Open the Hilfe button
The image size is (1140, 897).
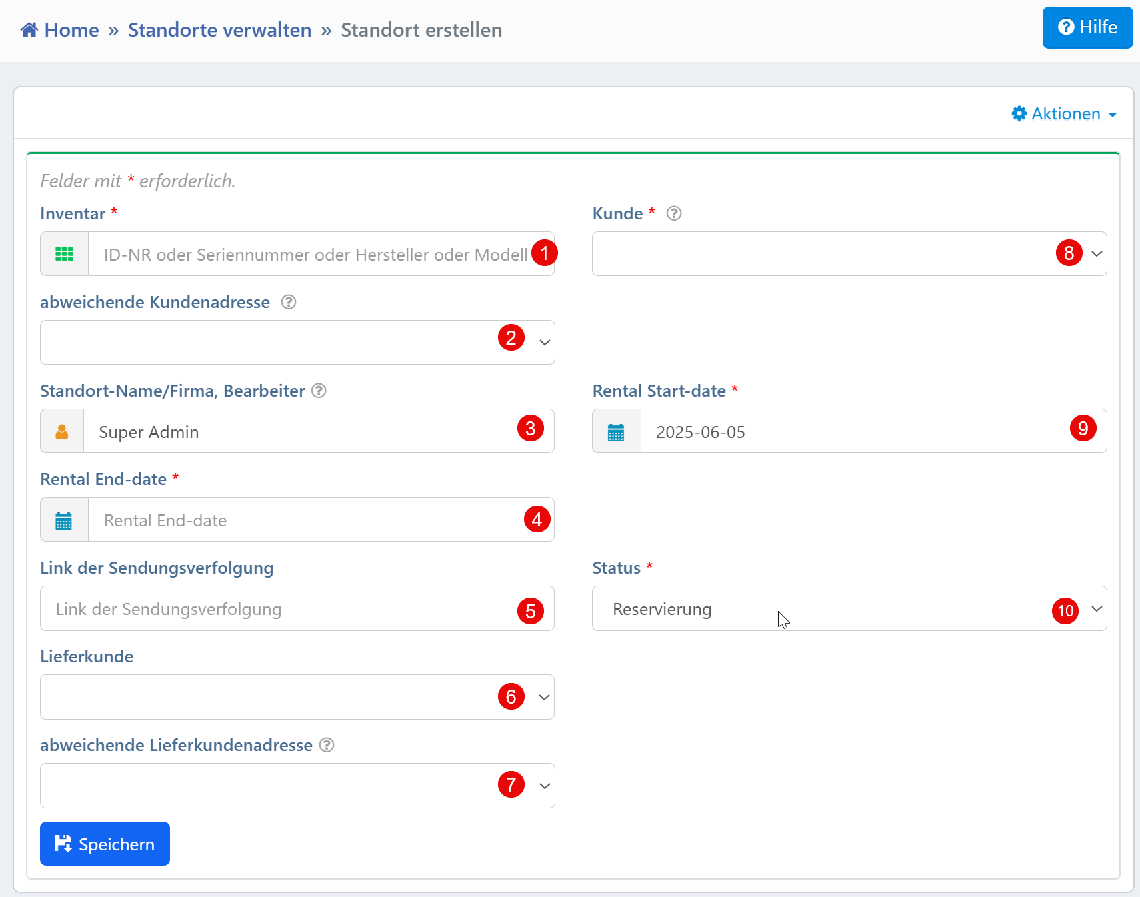coord(1087,27)
